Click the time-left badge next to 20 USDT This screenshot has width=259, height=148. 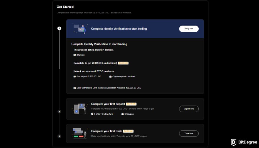point(123,63)
